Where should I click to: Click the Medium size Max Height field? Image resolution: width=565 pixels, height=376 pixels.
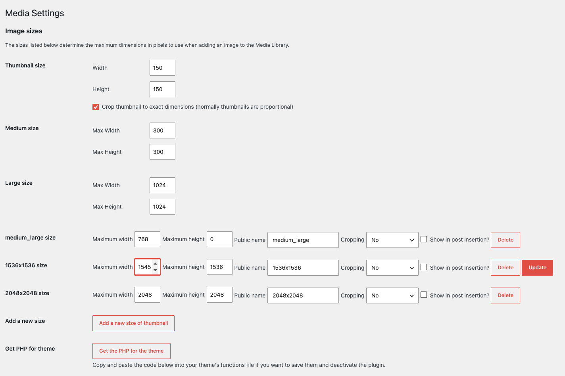[x=162, y=152]
